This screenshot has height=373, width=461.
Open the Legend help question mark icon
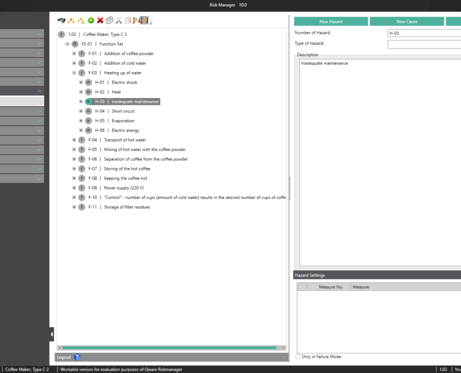77,357
